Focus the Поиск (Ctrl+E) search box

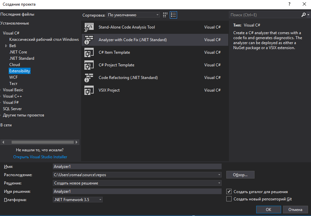click(265, 15)
